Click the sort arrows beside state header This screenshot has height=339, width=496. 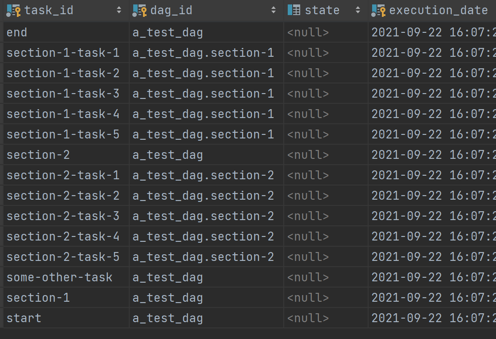[358, 10]
